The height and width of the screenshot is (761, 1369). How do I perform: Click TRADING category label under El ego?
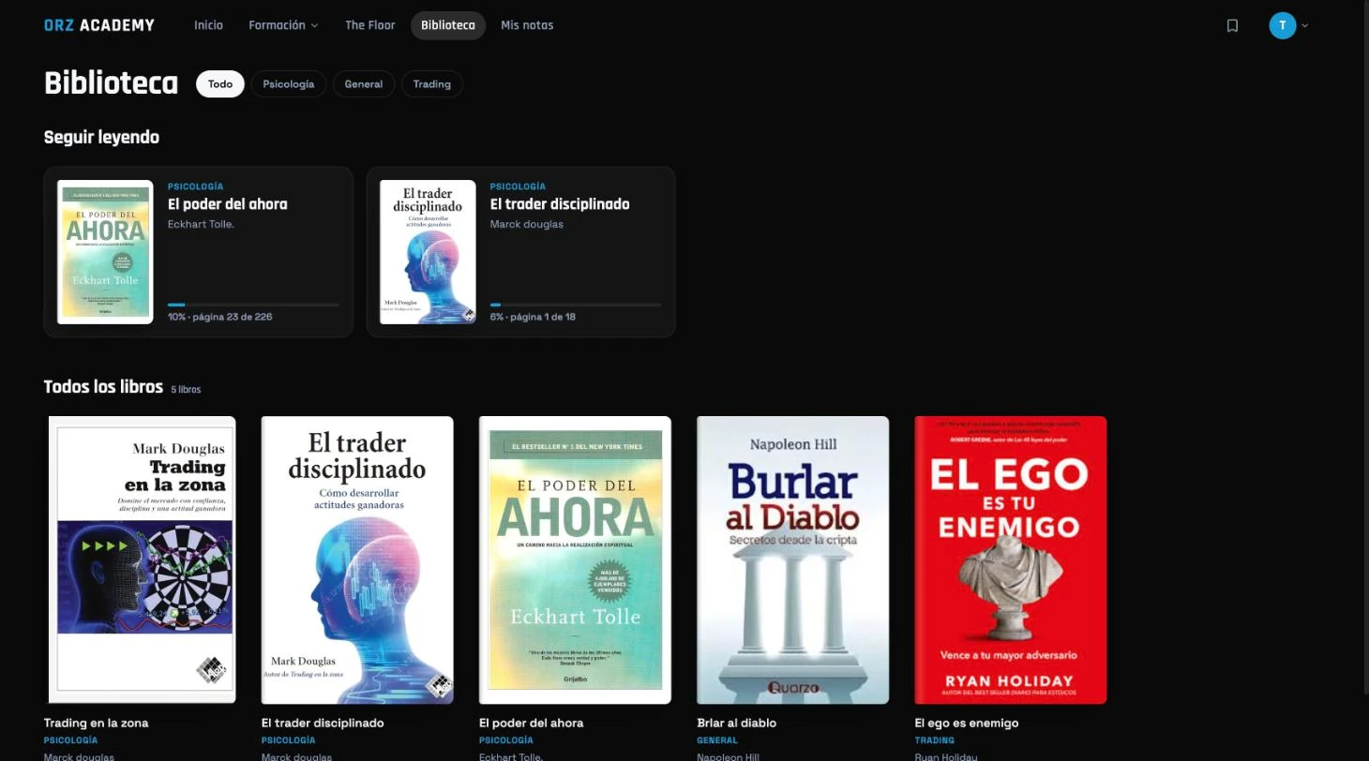coord(935,740)
